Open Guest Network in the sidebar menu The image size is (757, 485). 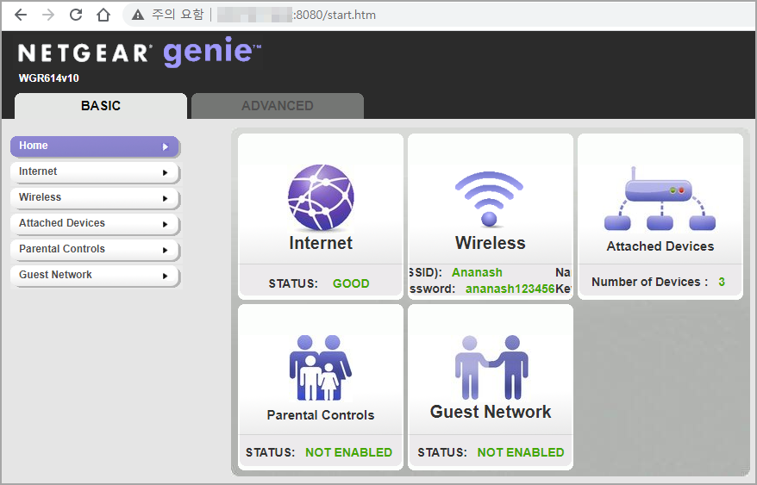(x=95, y=275)
